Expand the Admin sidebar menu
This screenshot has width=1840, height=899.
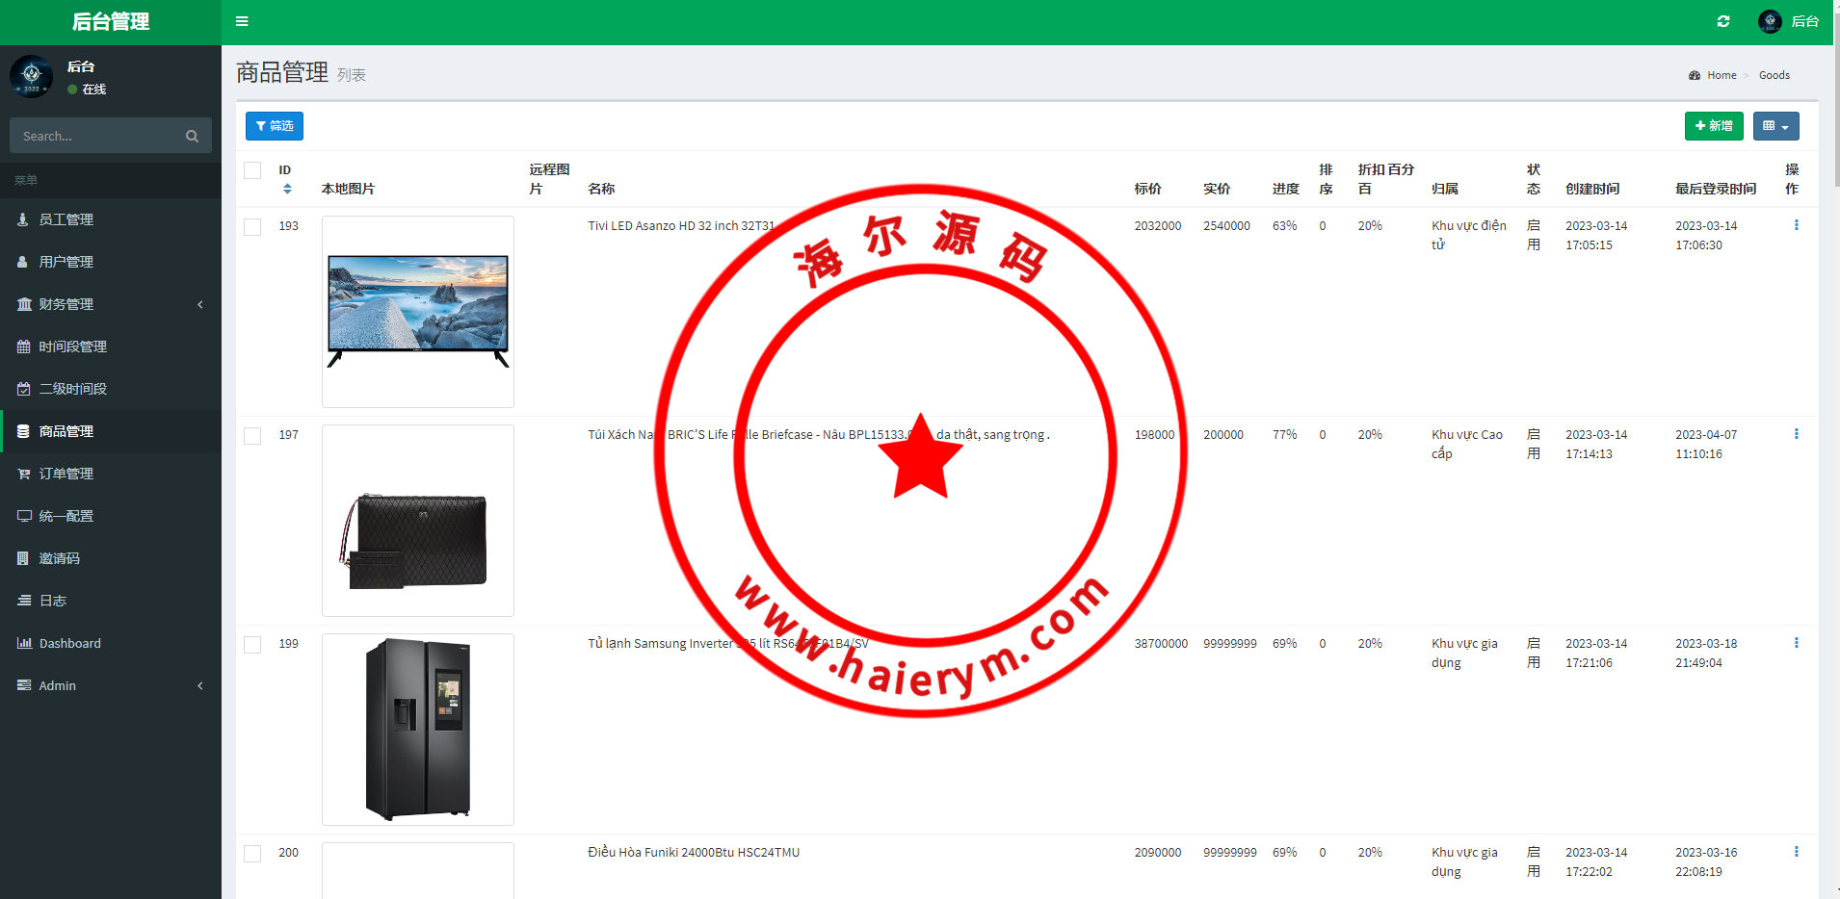[111, 685]
